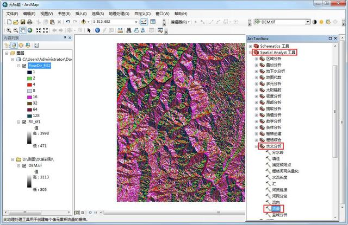Auto-hide the table of contents with pin
The width and height of the screenshot is (348, 225).
[x=65, y=38]
